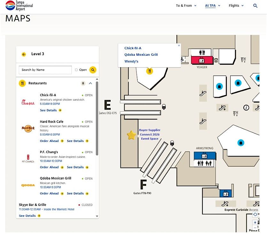The image size is (267, 237).
Task: Zoom in with the map plus button
Action: (x=255, y=223)
